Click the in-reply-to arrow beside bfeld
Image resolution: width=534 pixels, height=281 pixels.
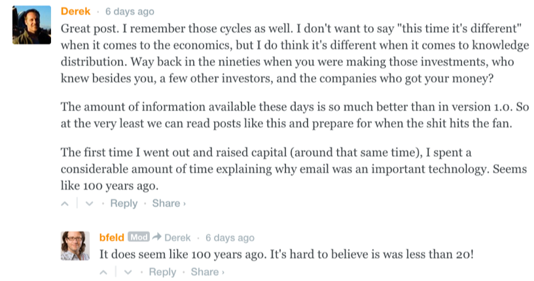[x=157, y=237]
